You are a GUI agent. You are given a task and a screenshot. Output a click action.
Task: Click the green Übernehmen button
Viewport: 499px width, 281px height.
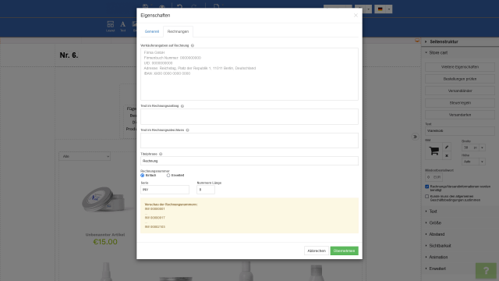(344, 251)
